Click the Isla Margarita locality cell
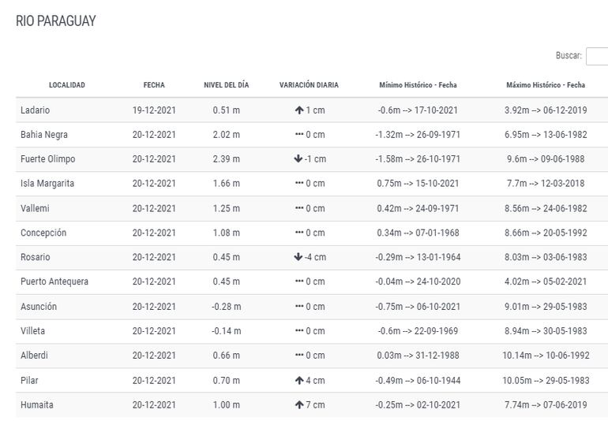Screen dimensions: 608x421 [x=47, y=184]
